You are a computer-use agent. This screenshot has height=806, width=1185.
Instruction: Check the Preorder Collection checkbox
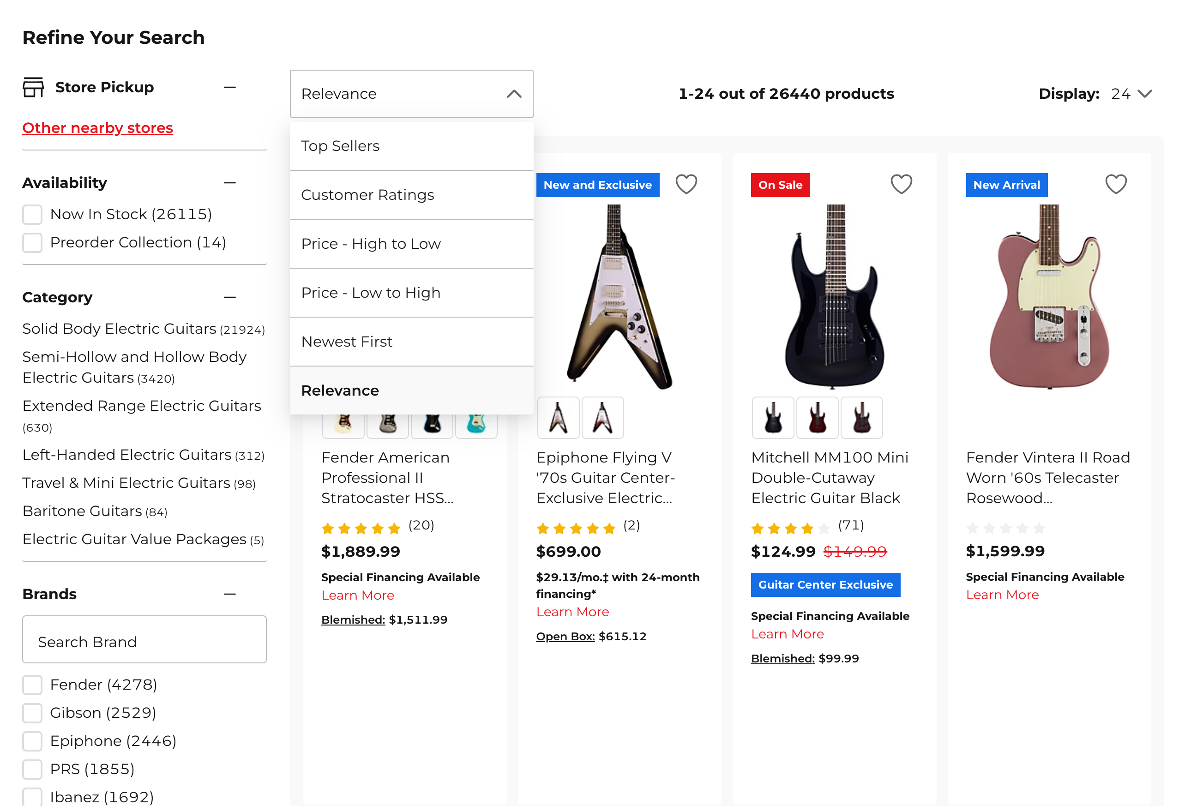[x=32, y=243]
